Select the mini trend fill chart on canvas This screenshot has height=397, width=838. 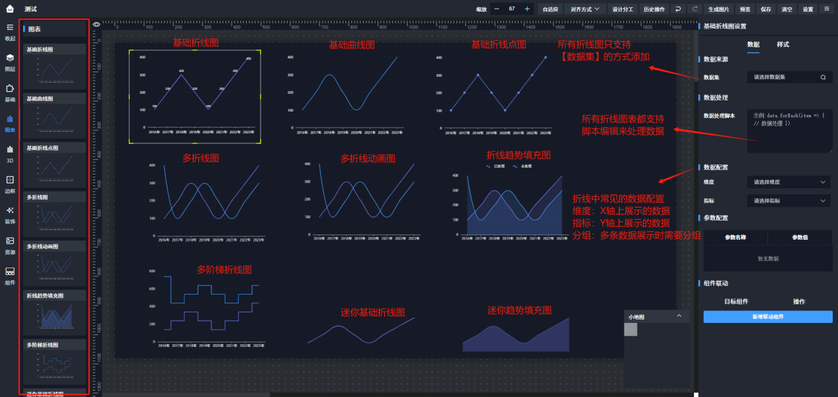[516, 335]
